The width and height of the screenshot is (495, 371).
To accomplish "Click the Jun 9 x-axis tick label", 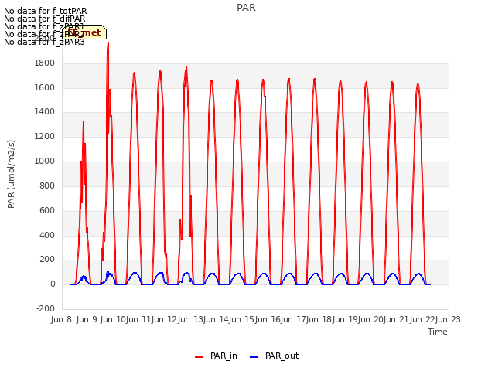I will 87,319.
